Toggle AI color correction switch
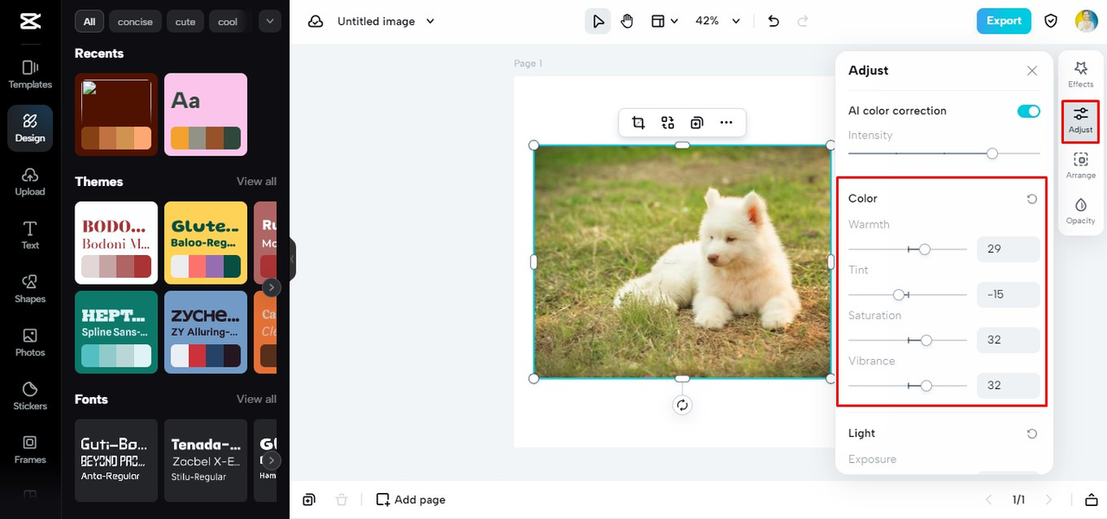1107x519 pixels. [x=1028, y=111]
